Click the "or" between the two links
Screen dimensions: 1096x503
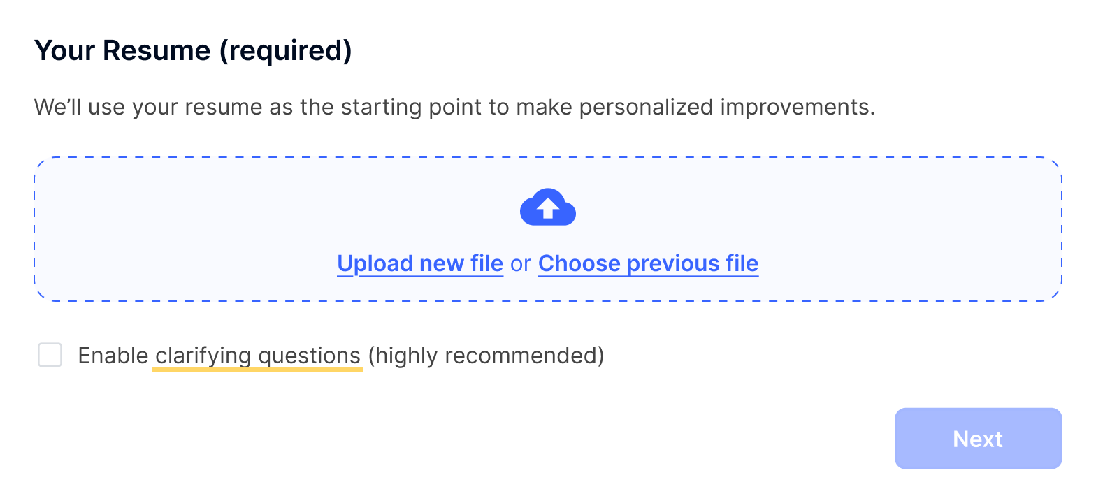point(521,263)
